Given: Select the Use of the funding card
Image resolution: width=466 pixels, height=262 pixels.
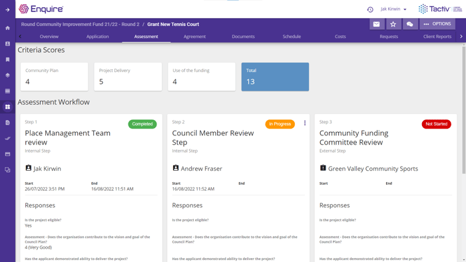Looking at the screenshot, I should tap(202, 77).
